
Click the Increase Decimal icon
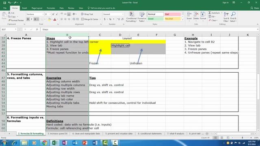(119, 19)
